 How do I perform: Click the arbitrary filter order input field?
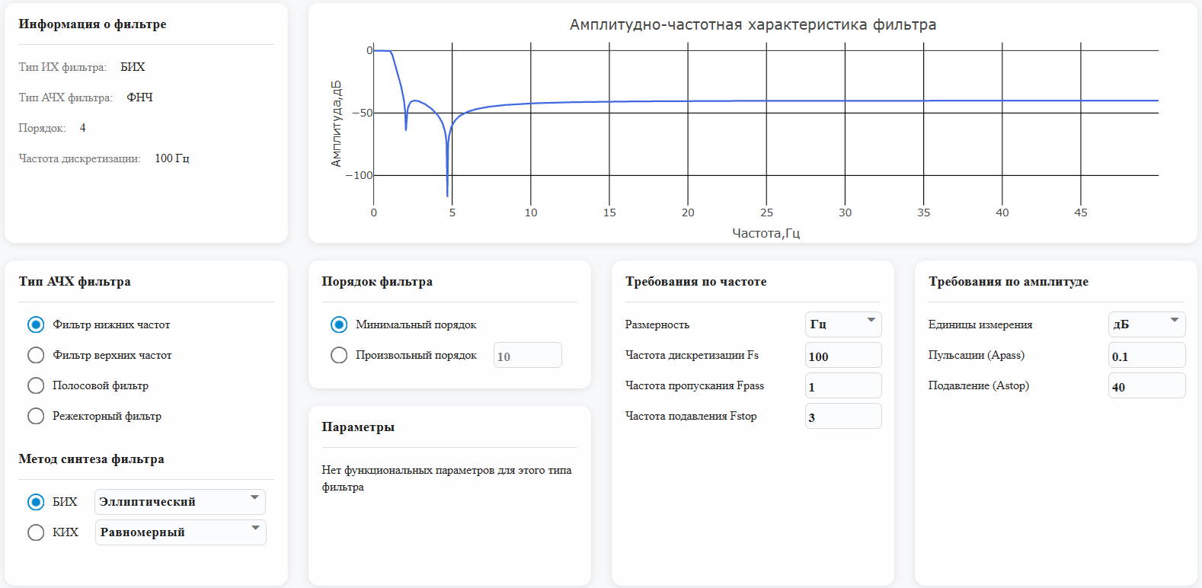527,356
